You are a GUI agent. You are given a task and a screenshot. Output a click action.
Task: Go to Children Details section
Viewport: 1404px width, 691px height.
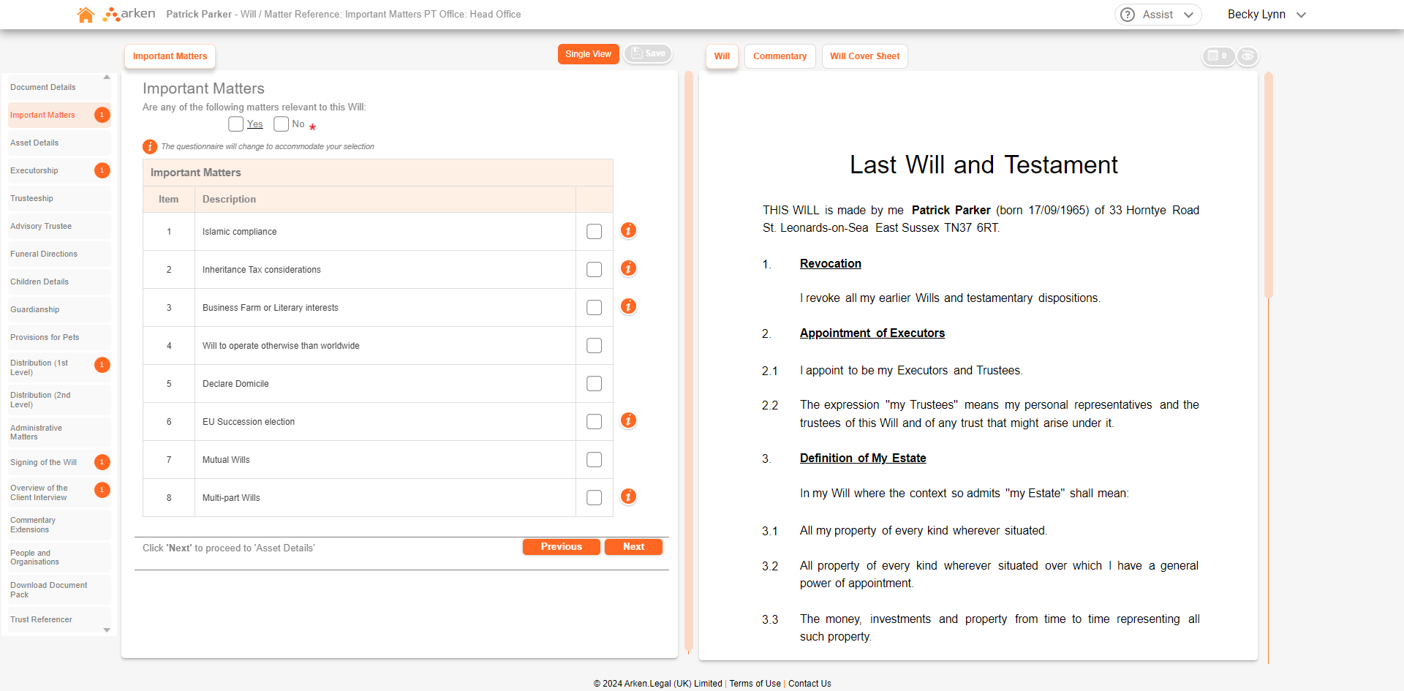59,282
